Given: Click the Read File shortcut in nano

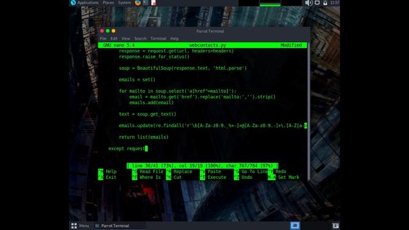Looking at the screenshot, I should [x=148, y=172].
